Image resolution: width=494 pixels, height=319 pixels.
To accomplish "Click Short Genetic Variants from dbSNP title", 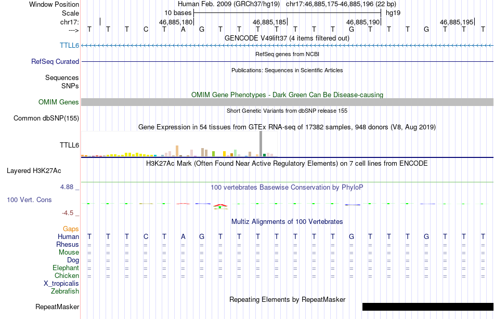I will point(287,111).
